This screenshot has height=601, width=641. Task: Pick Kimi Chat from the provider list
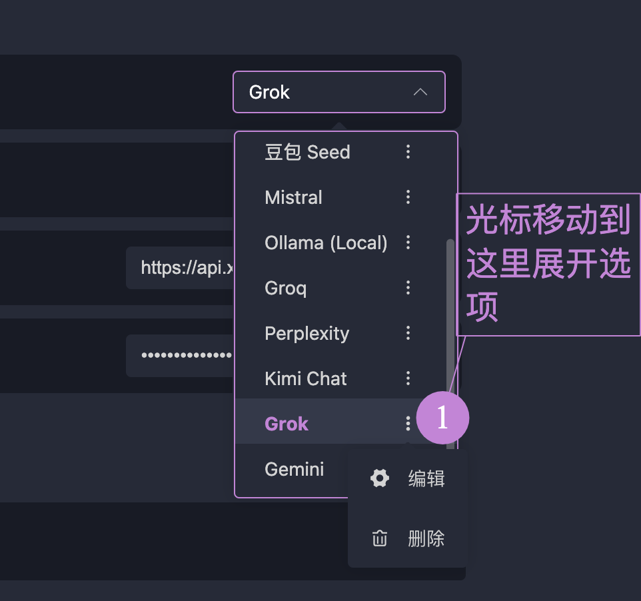306,378
